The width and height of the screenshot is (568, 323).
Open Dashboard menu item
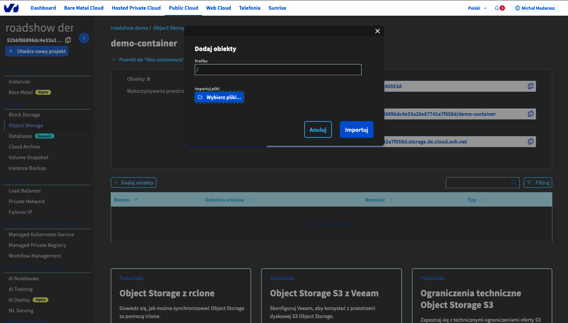point(43,8)
